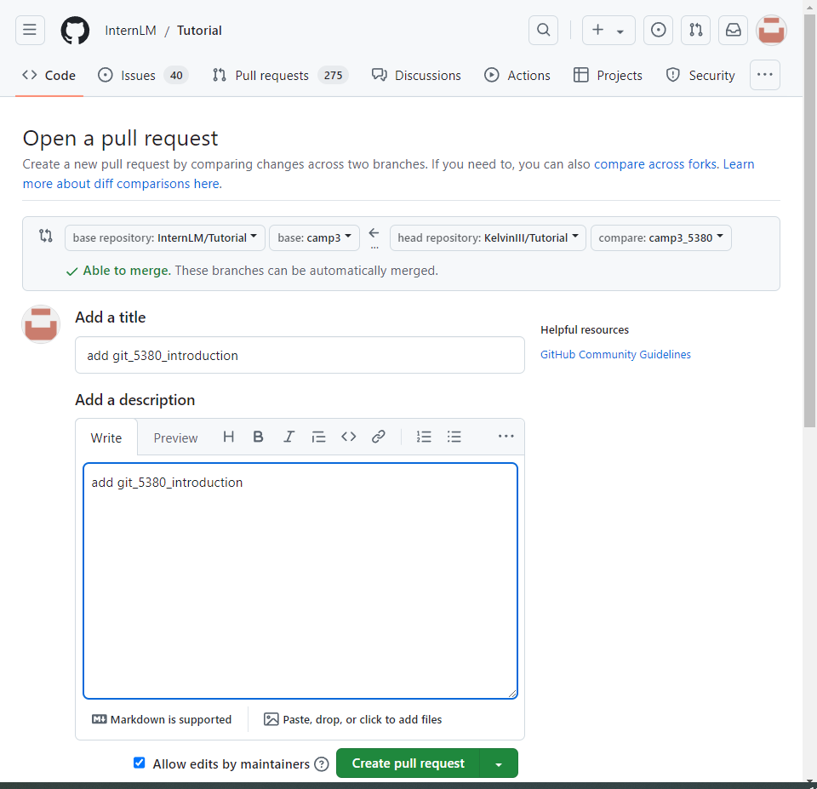
Task: Click the Pull requests count badge 275
Action: coord(333,76)
